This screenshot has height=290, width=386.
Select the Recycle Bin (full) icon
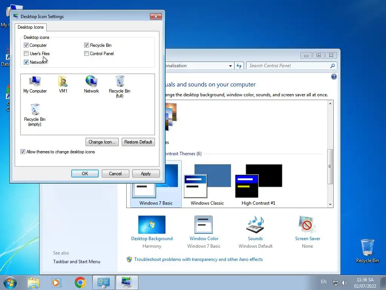tap(119, 87)
